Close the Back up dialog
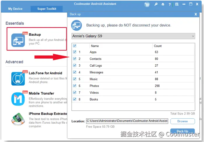 (196, 14)
